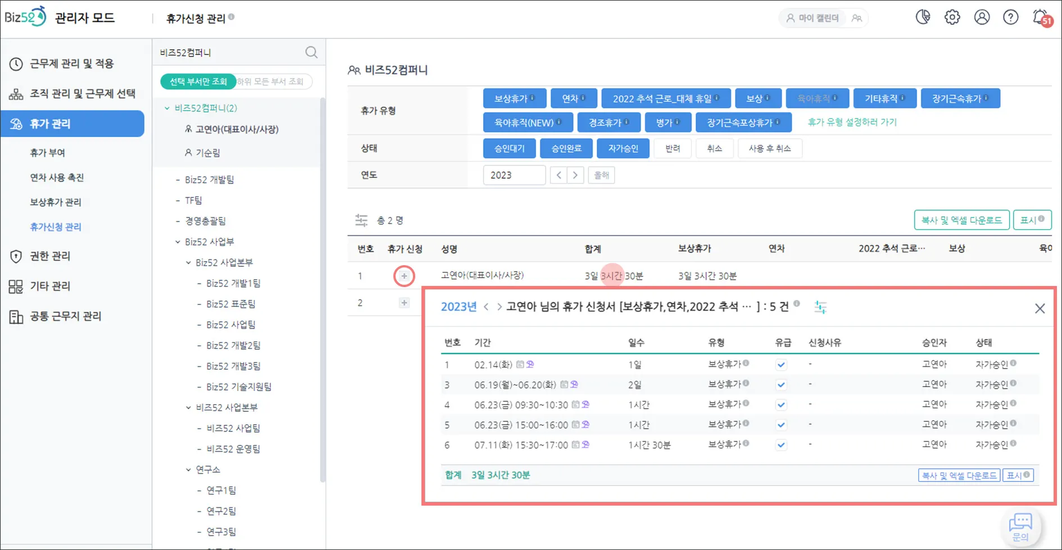The image size is (1062, 550).
Task: Open the 보상휴가 관리 submenu item
Action: (x=56, y=202)
